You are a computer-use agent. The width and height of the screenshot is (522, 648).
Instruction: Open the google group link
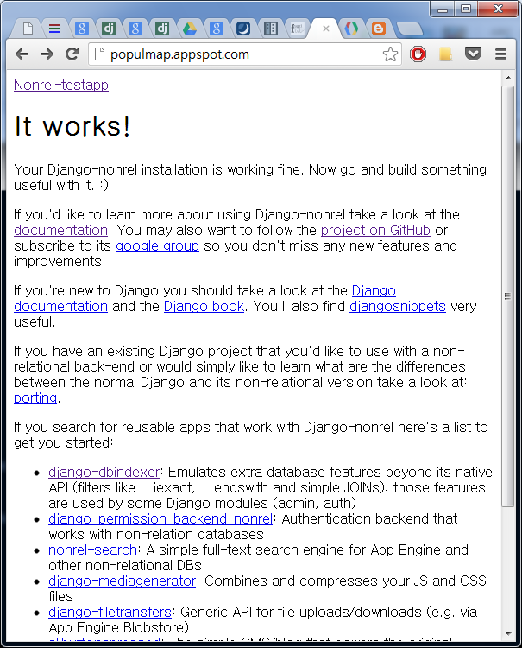(x=157, y=246)
